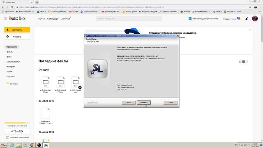263x148 pixels.
Task: Select the second exe file under Сегодня
Action: point(60,85)
